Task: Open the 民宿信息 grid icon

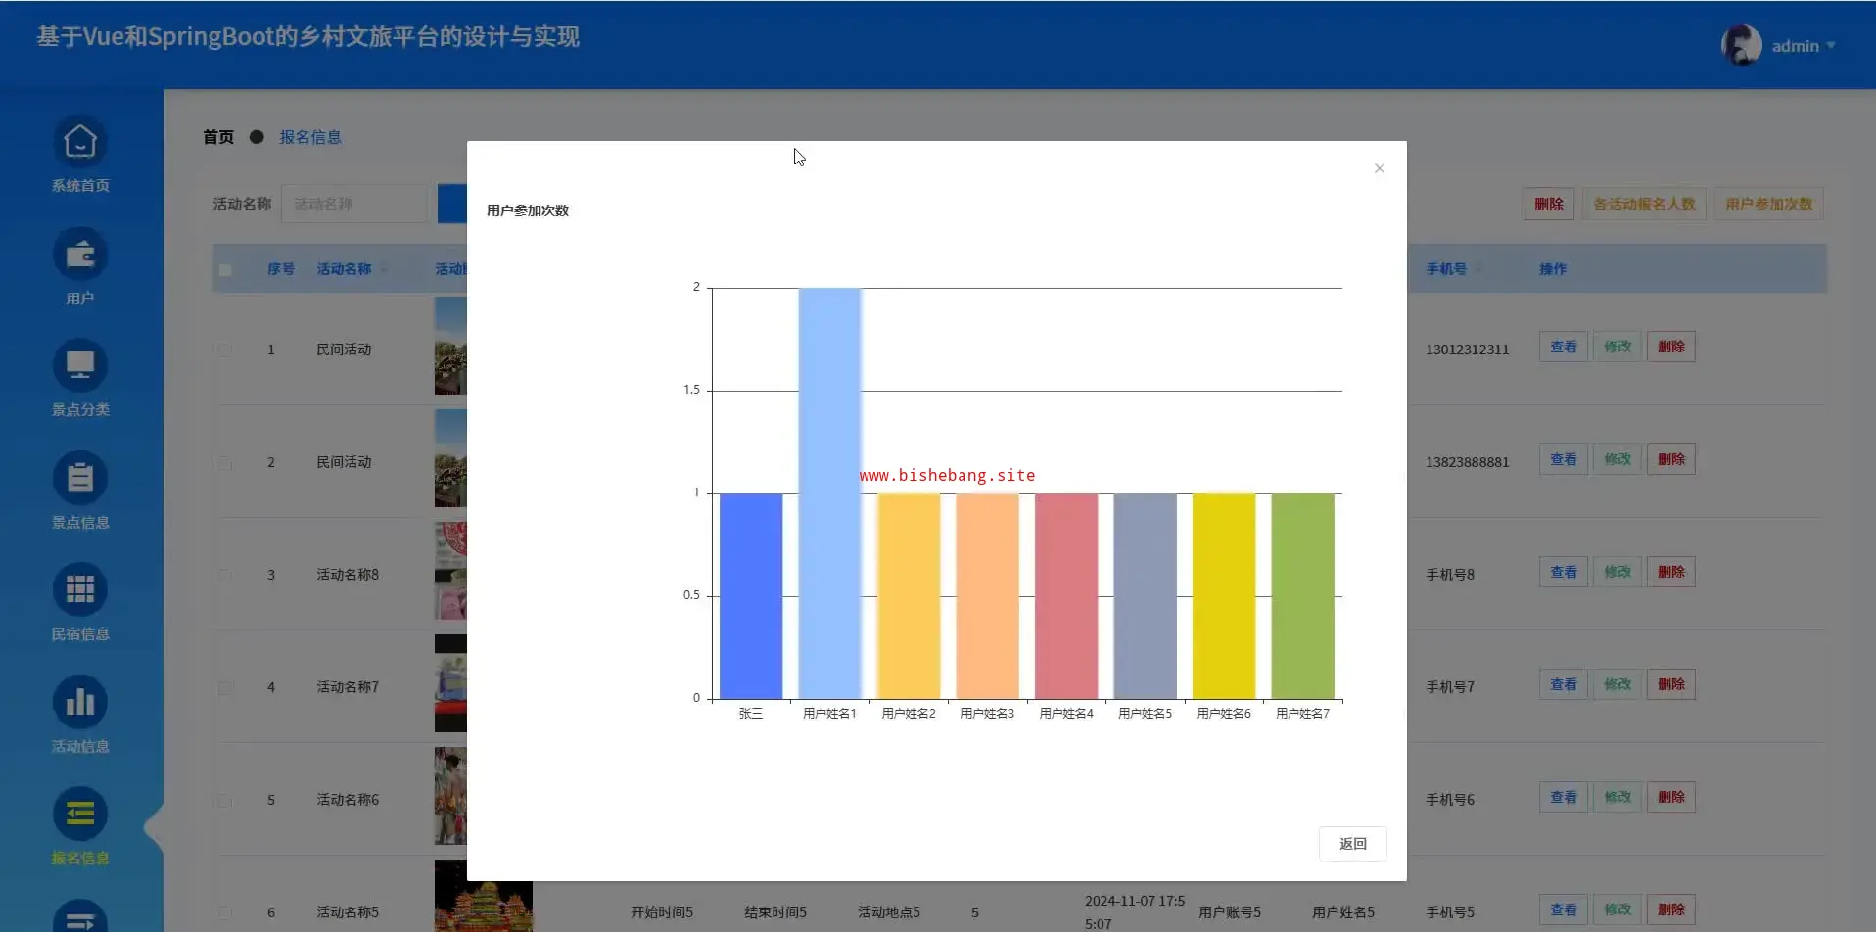Action: pos(80,590)
